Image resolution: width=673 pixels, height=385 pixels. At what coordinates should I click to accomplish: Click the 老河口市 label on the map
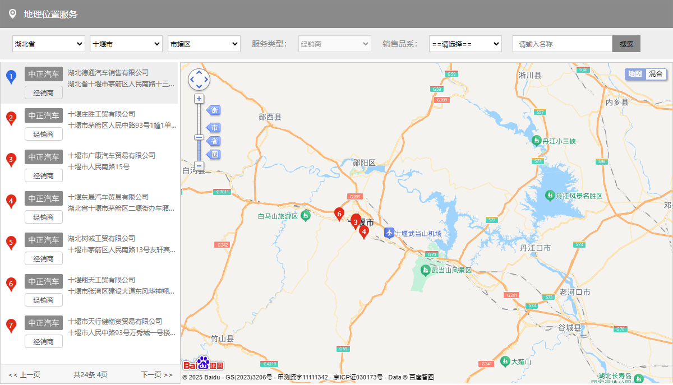[x=575, y=292]
